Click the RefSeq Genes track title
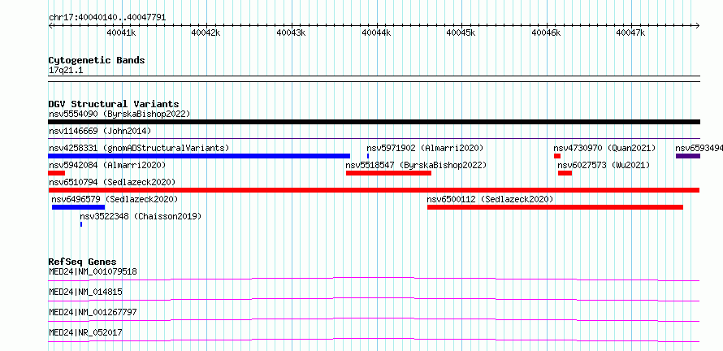This screenshot has height=351, width=723. point(83,262)
